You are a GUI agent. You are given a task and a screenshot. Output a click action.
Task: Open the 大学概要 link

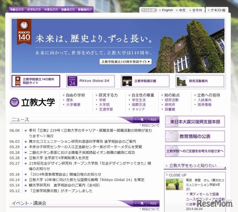tap(73, 105)
